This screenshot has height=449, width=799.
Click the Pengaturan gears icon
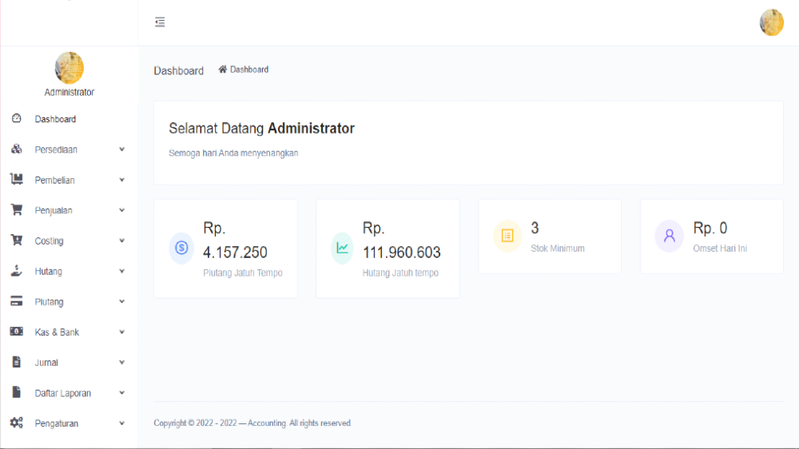[16, 423]
